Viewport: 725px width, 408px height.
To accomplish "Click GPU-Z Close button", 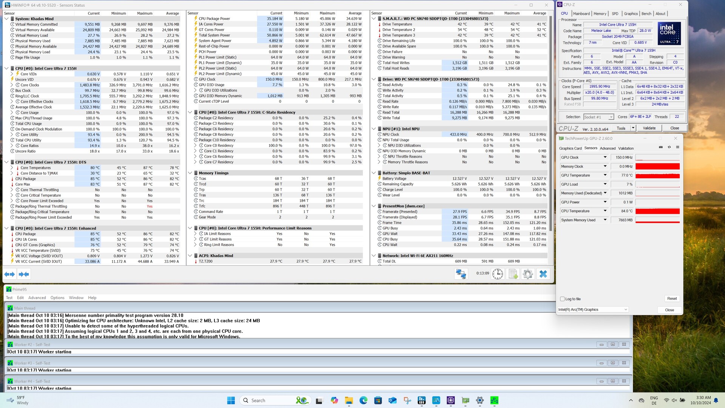I will point(669,310).
